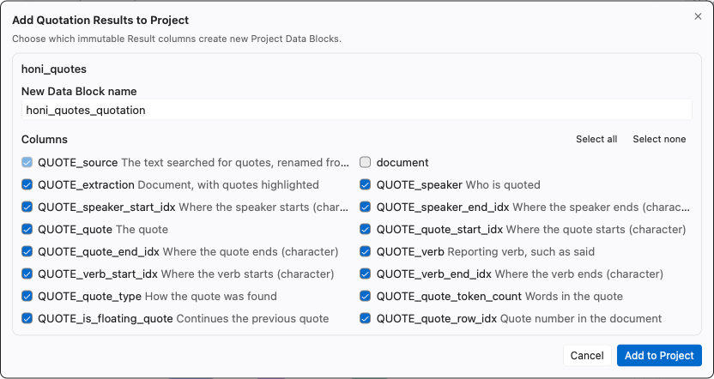Uncheck the QUOTE_verb checkbox
Image resolution: width=714 pixels, height=379 pixels.
click(366, 251)
